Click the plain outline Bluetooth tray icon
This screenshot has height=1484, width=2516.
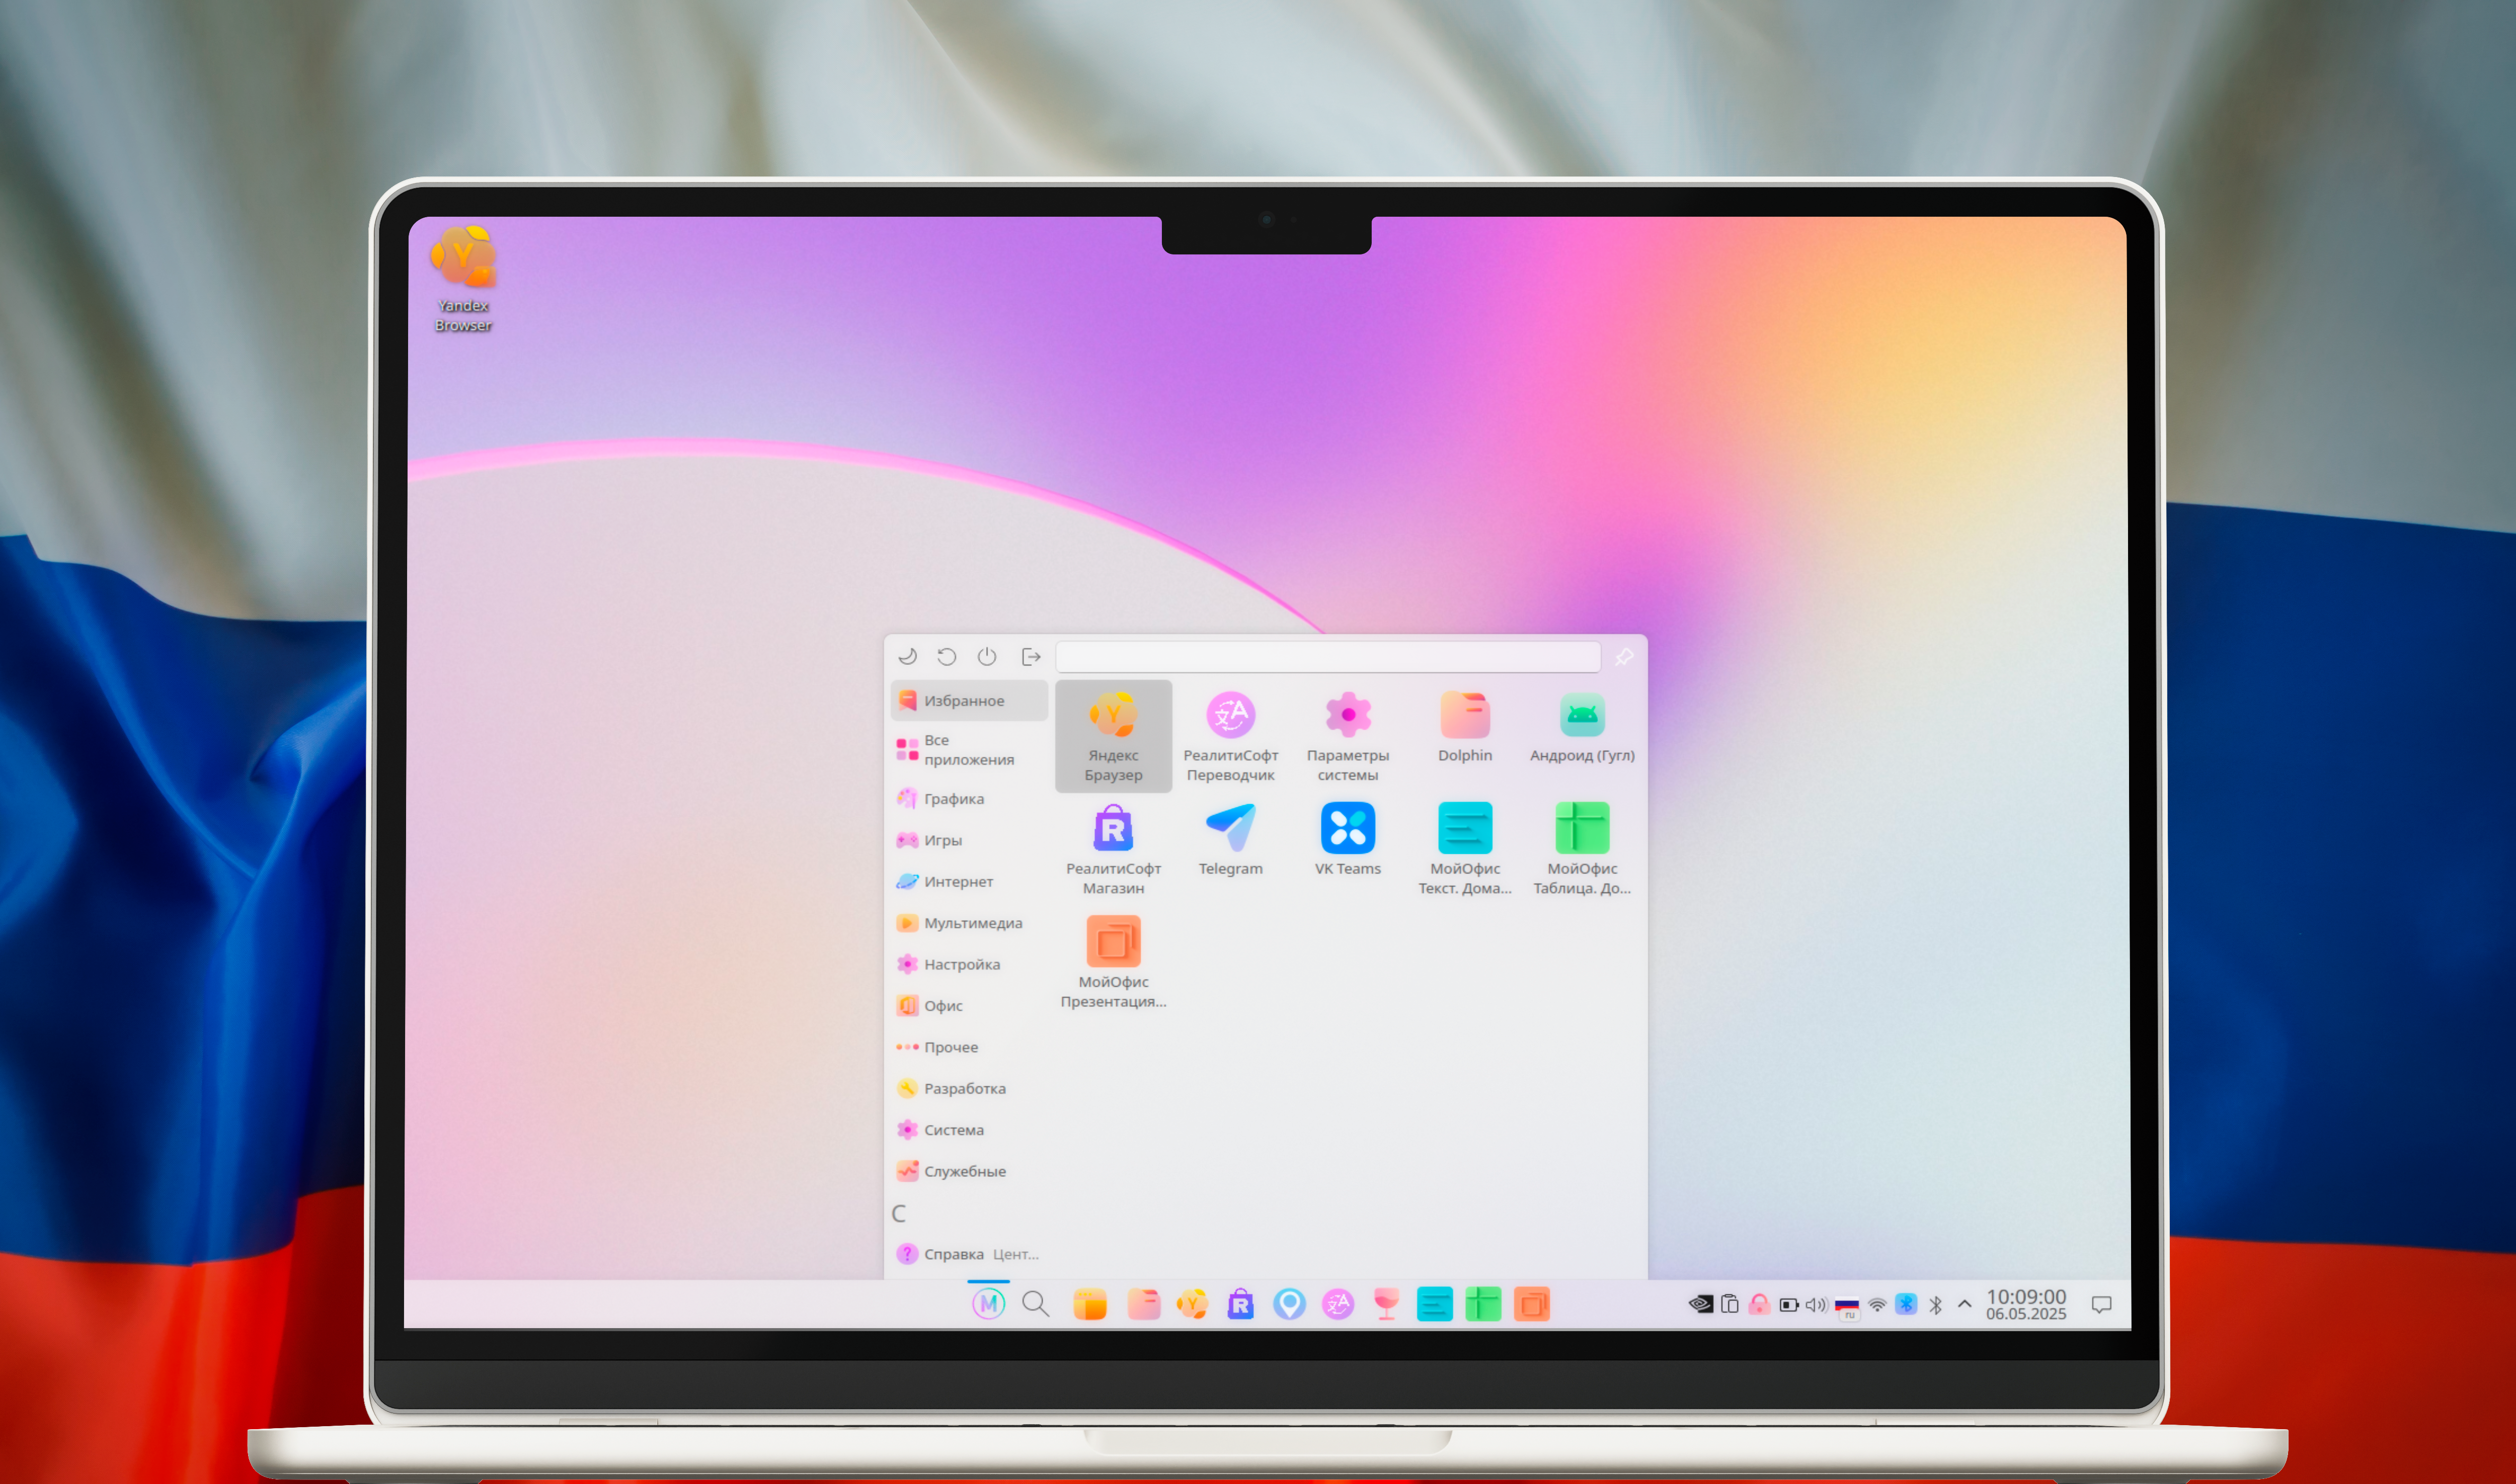click(x=1935, y=1304)
